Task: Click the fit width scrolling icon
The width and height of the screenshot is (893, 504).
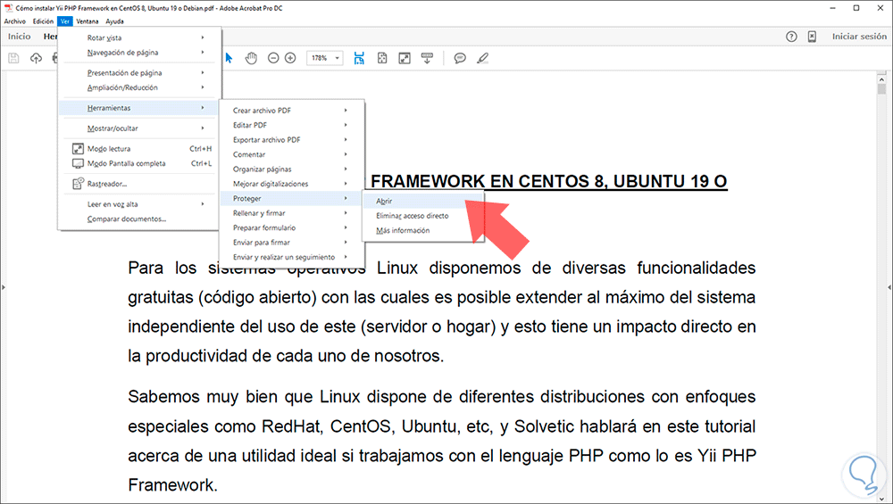Action: [x=359, y=58]
